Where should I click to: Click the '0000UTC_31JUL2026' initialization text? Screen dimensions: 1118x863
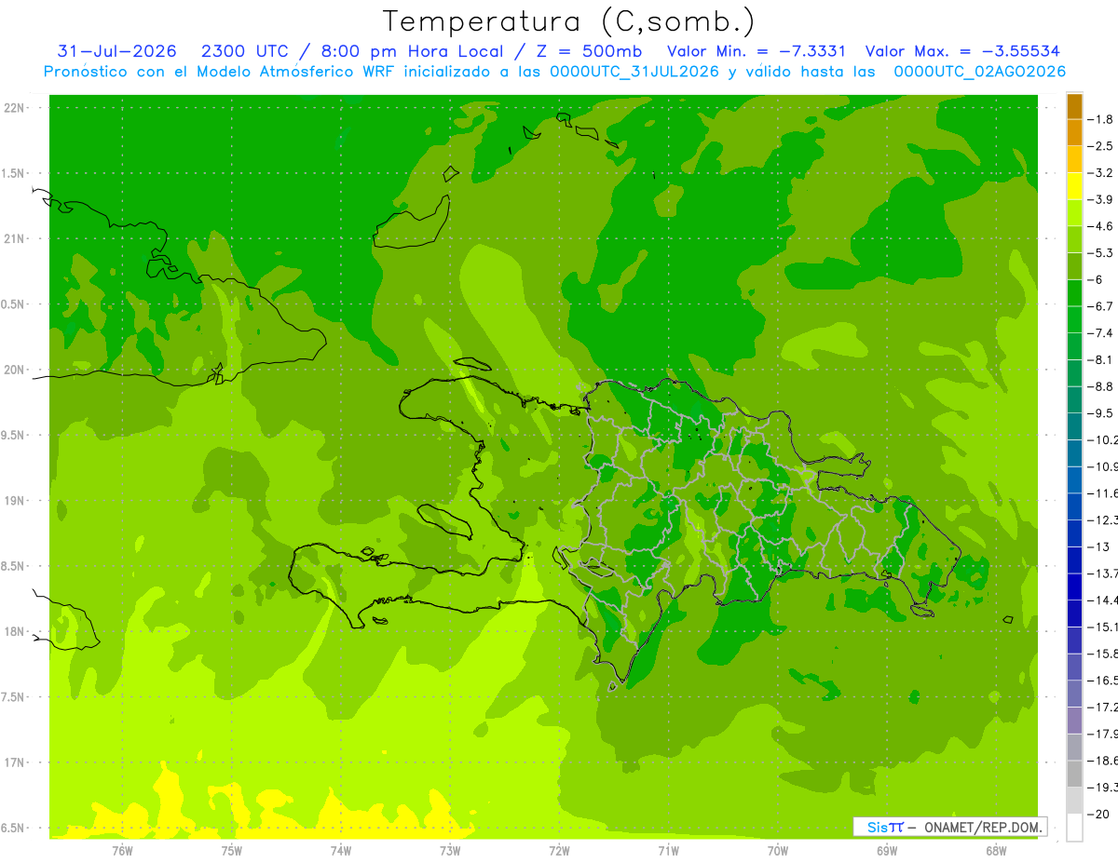coord(634,72)
